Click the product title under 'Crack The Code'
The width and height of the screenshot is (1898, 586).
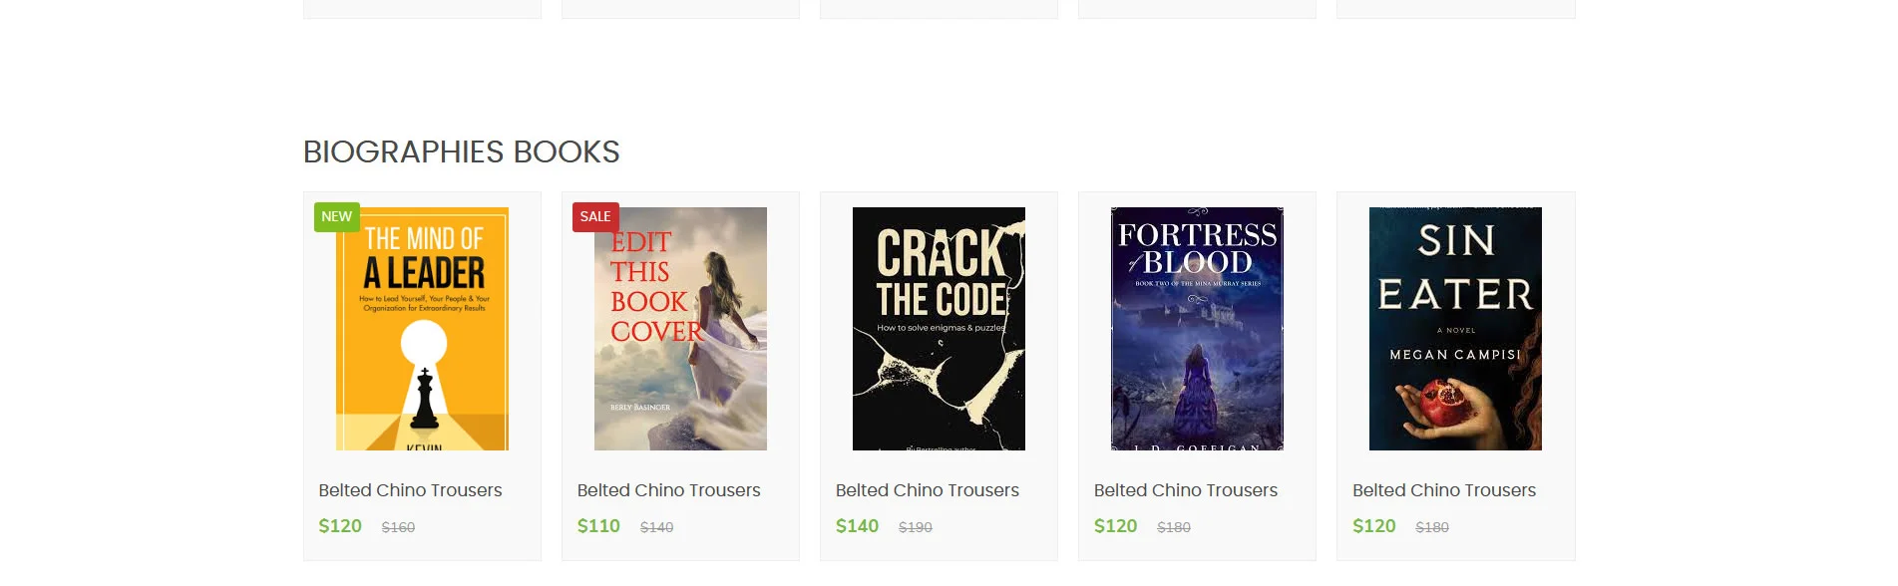pyautogui.click(x=927, y=490)
